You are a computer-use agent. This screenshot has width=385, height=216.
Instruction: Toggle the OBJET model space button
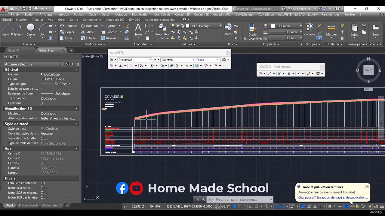[x=226, y=206]
